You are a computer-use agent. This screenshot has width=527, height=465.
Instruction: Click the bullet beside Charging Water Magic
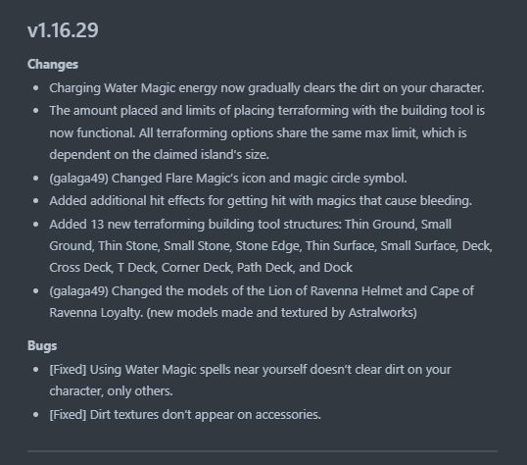pyautogui.click(x=36, y=88)
